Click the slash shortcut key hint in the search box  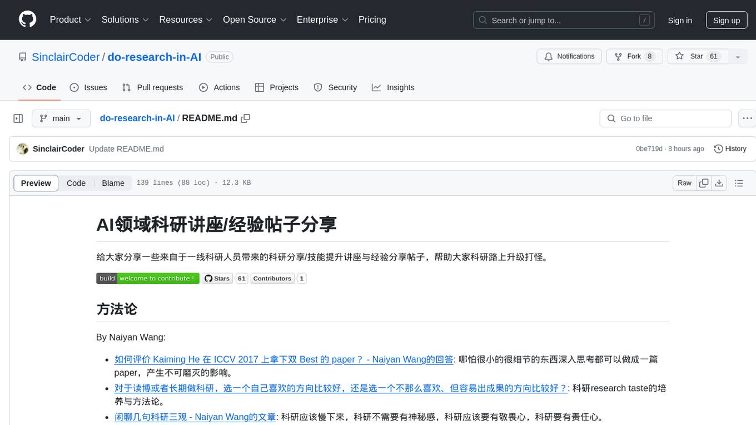pos(644,20)
